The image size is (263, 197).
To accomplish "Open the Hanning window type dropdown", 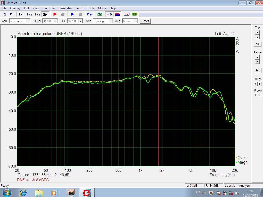I will tap(110, 21).
